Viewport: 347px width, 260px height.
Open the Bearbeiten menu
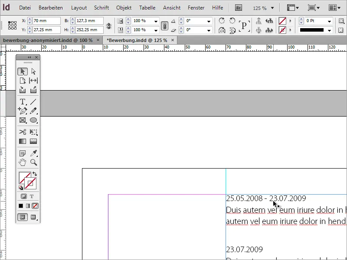click(x=51, y=8)
